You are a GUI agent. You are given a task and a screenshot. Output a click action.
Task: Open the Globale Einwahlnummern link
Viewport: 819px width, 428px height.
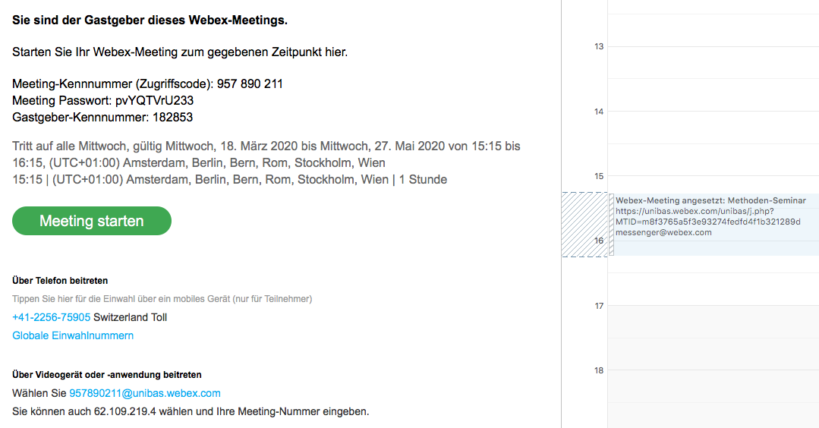(x=73, y=335)
